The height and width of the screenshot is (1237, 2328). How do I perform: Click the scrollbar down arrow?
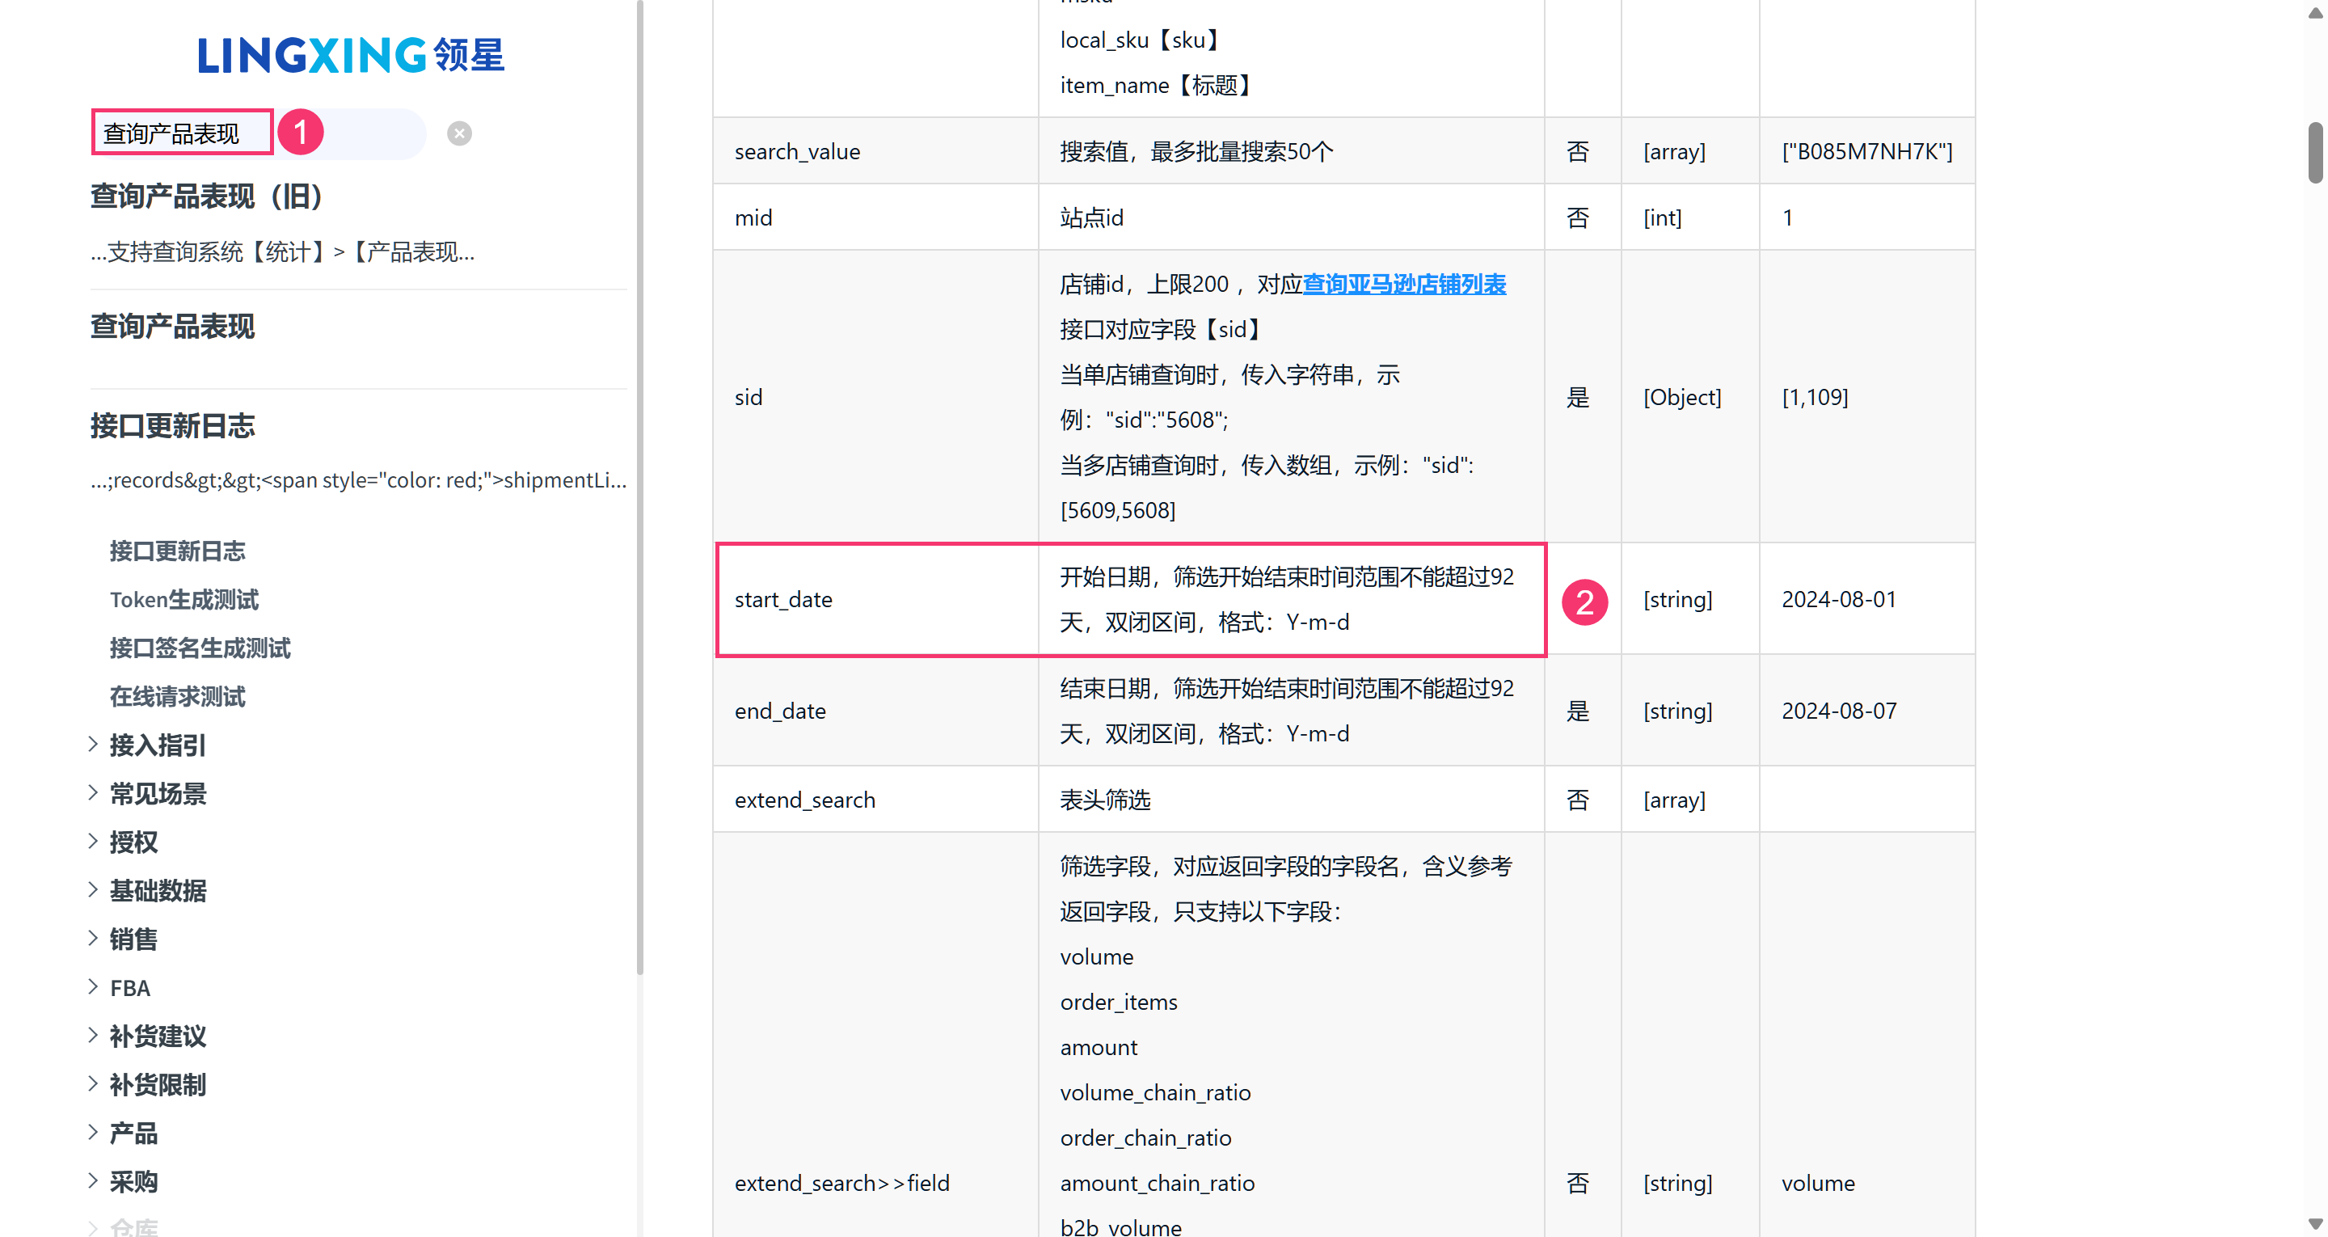(x=2314, y=1223)
